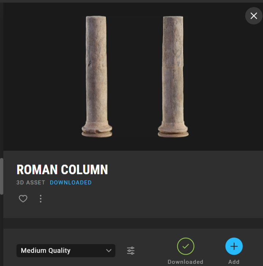Click the 3D ASSET type label
This screenshot has width=263, height=266.
[x=31, y=183]
